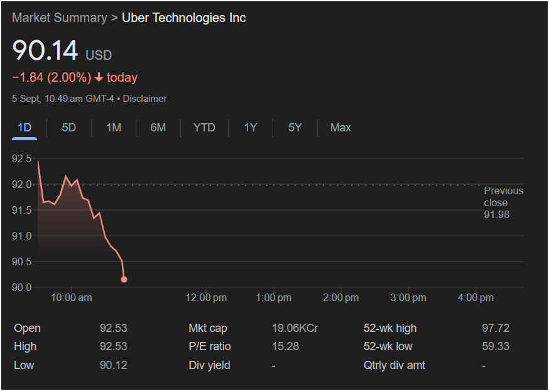Open the Market Summary breadcrumb link
The image size is (549, 391).
60,18
